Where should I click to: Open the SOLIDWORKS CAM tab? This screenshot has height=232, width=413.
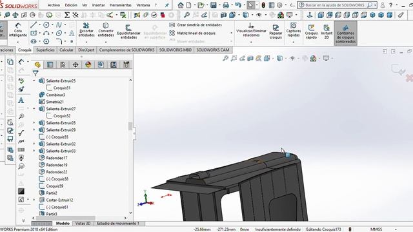[213, 50]
